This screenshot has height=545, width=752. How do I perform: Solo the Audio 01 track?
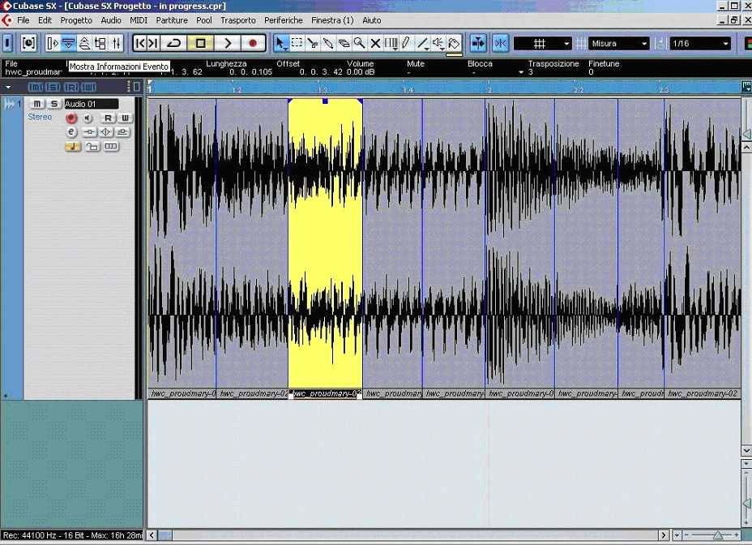coord(54,104)
